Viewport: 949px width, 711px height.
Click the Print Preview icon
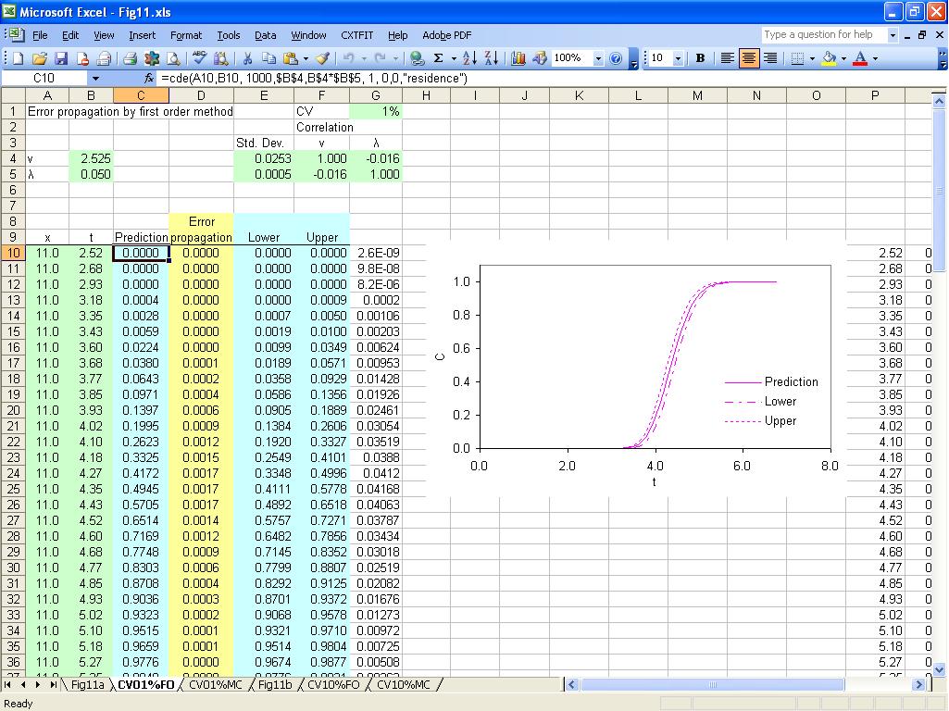pyautogui.click(x=174, y=58)
